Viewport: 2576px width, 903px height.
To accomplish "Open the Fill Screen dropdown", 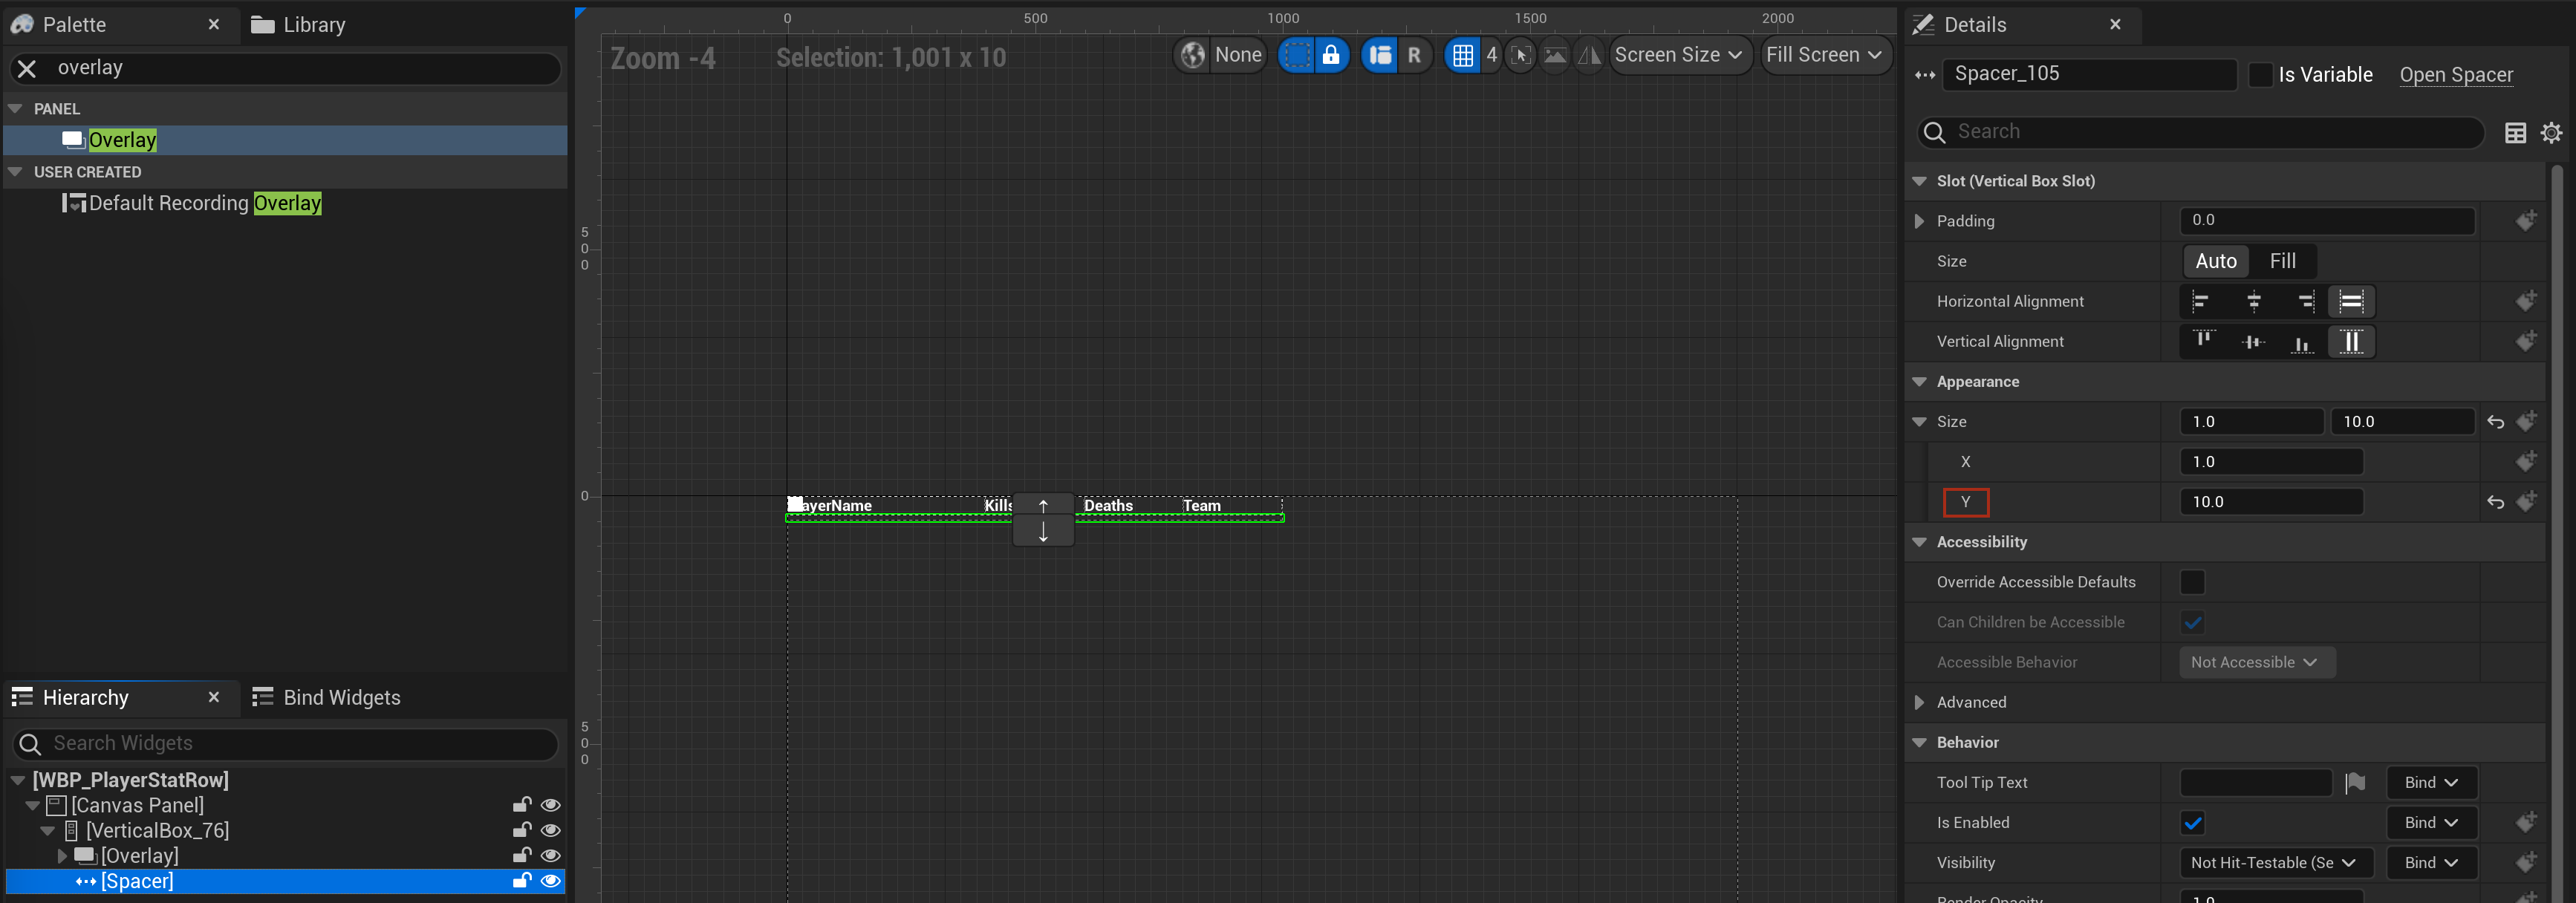I will (x=1824, y=55).
